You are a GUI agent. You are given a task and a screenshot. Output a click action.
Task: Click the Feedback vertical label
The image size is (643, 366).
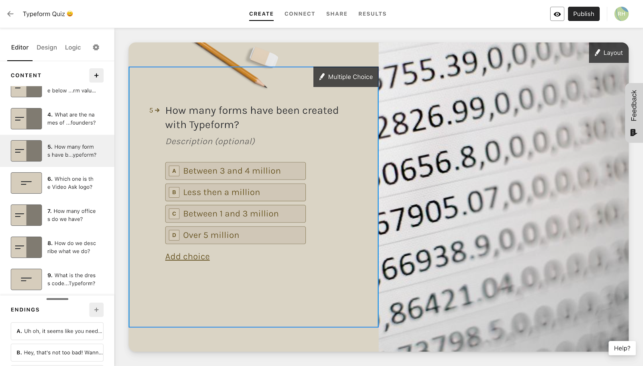[634, 105]
